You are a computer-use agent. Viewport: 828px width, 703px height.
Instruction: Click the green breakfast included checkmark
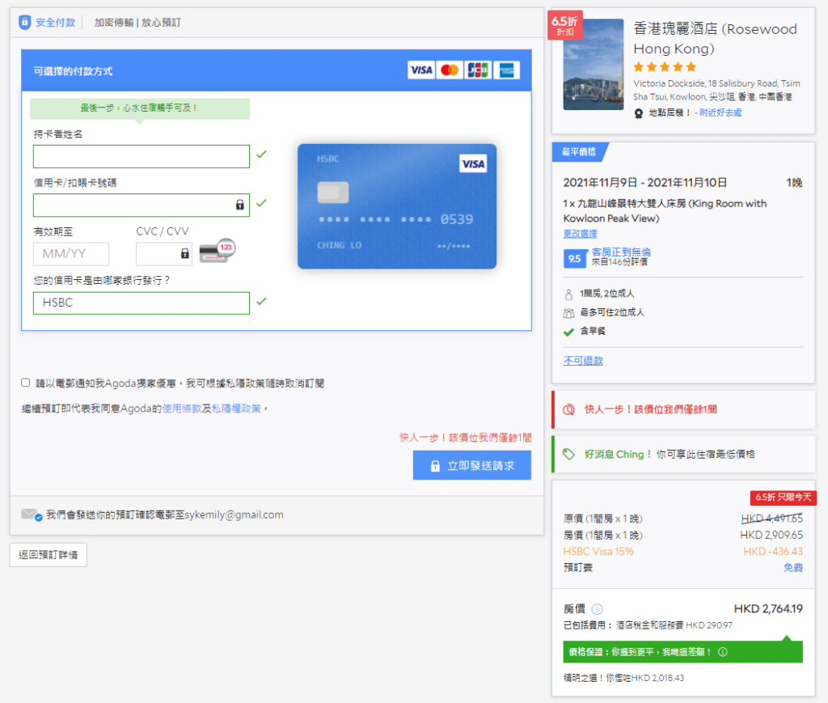pyautogui.click(x=568, y=332)
